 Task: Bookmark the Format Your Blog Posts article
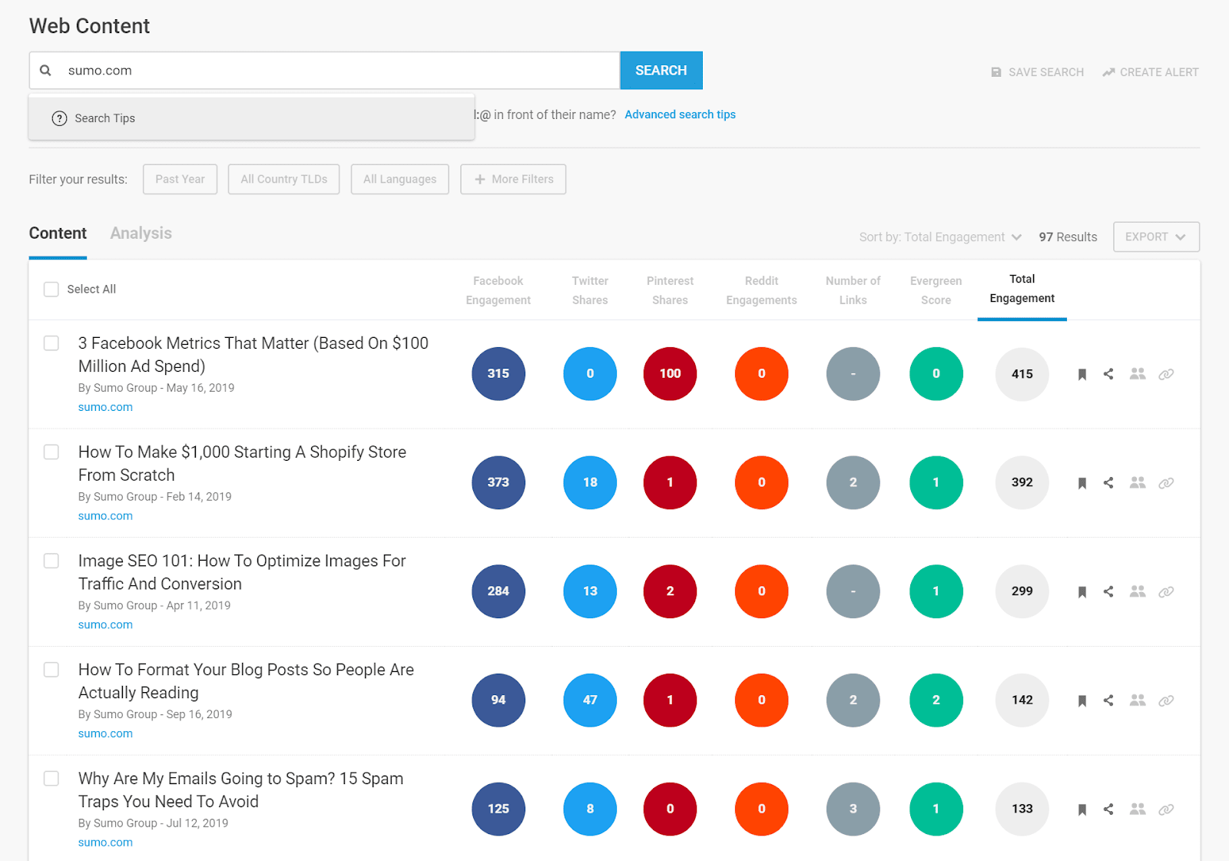click(x=1082, y=700)
